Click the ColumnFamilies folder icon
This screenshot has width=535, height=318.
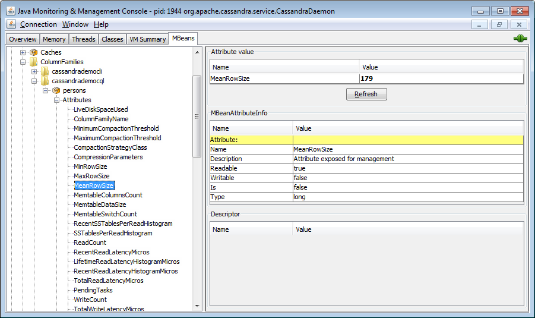point(34,62)
